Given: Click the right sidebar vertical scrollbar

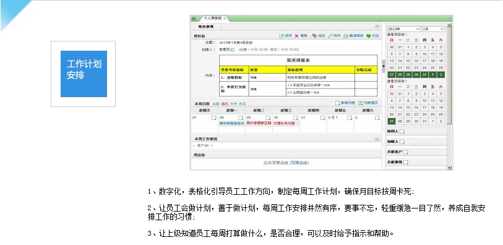Looking at the screenshot, I should [x=449, y=95].
